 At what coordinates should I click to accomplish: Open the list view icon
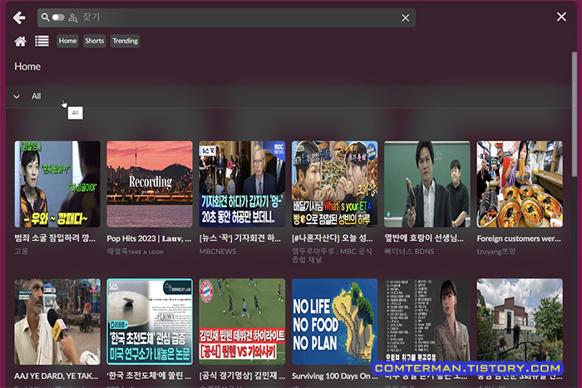42,41
